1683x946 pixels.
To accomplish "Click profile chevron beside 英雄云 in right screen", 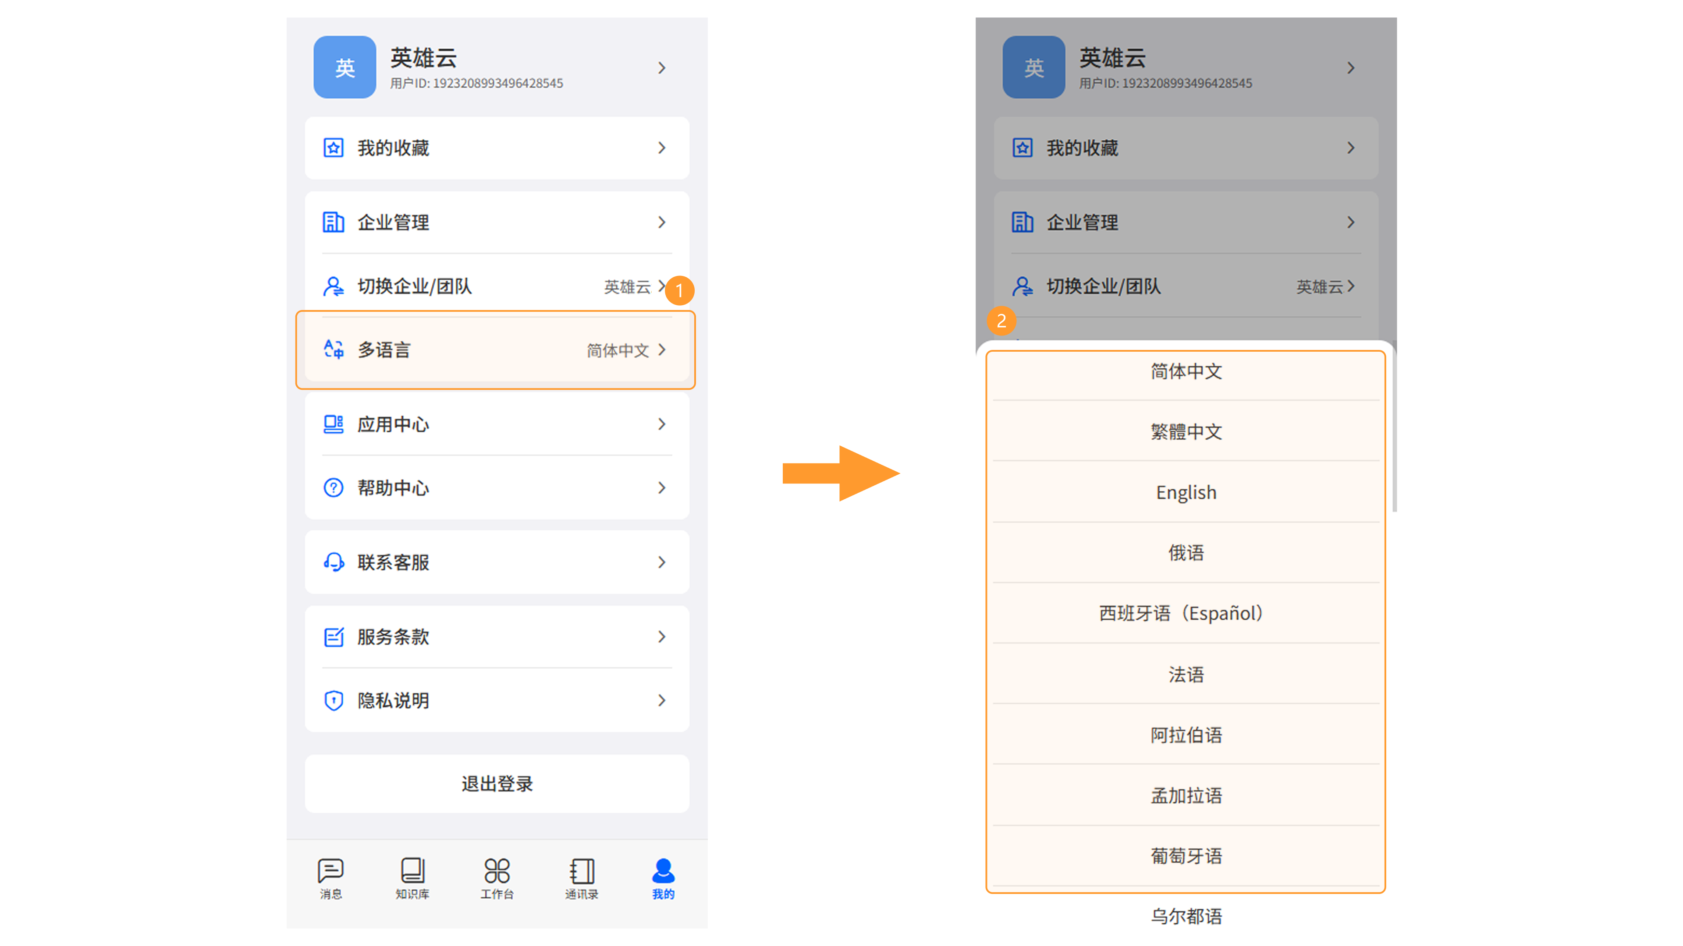I will point(1351,68).
